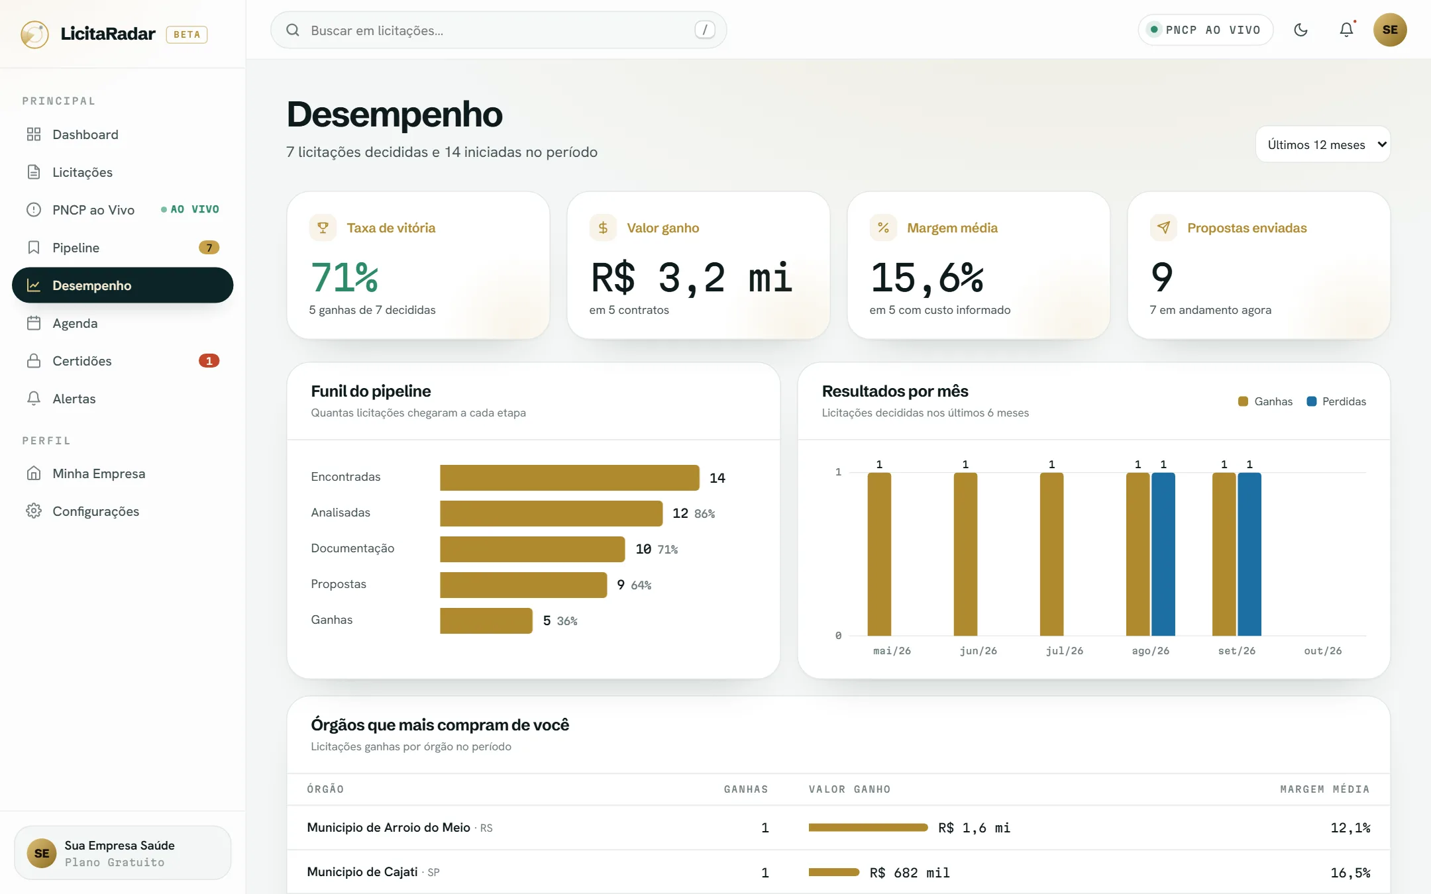Click the blue Perdidas bar for ago/26

(1163, 554)
